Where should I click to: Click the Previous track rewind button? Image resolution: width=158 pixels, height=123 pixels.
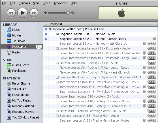click(11, 13)
